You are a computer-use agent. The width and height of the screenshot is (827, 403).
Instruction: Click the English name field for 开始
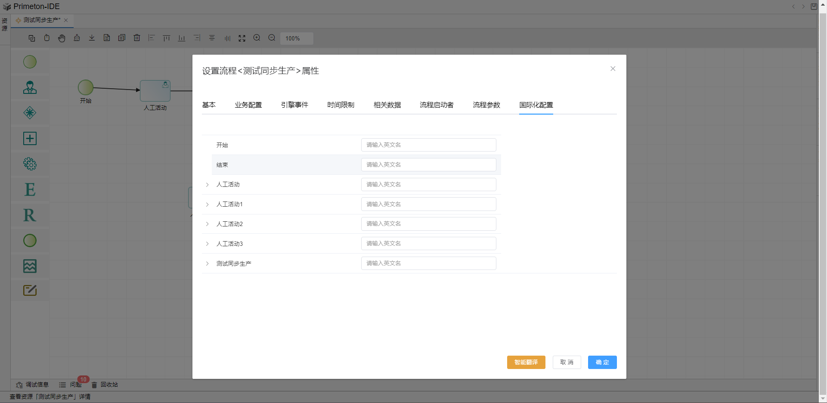pos(428,145)
